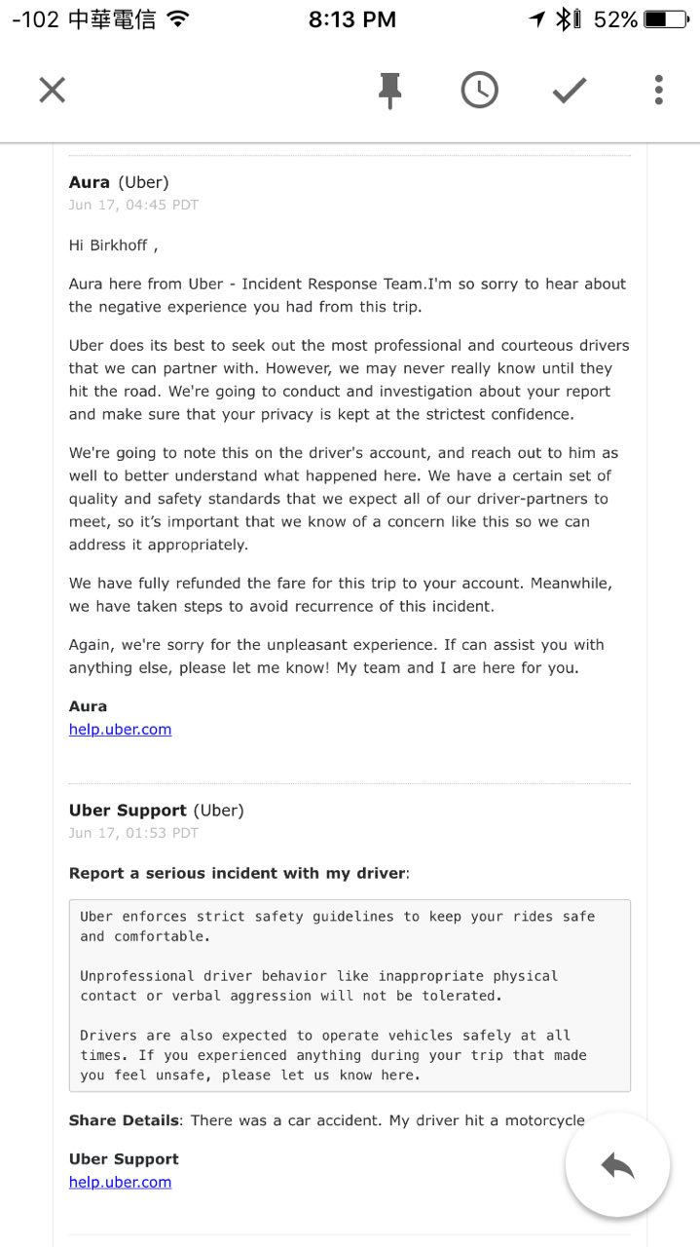Tap the Wi-Fi icon in status bar
Viewport: 700px width, 1247px height.
tap(177, 19)
